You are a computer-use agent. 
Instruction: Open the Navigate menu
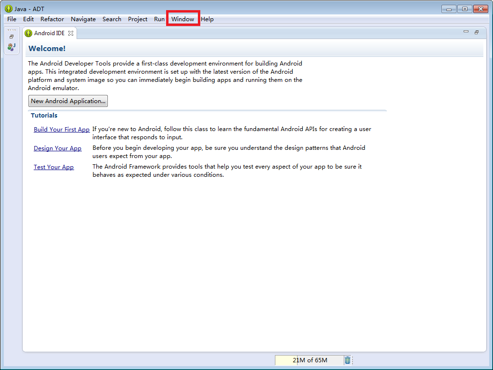pos(83,19)
